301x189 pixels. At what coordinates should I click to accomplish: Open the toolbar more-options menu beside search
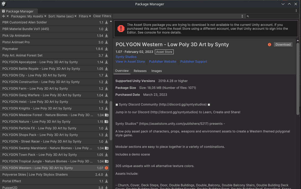pyautogui.click(x=242, y=16)
